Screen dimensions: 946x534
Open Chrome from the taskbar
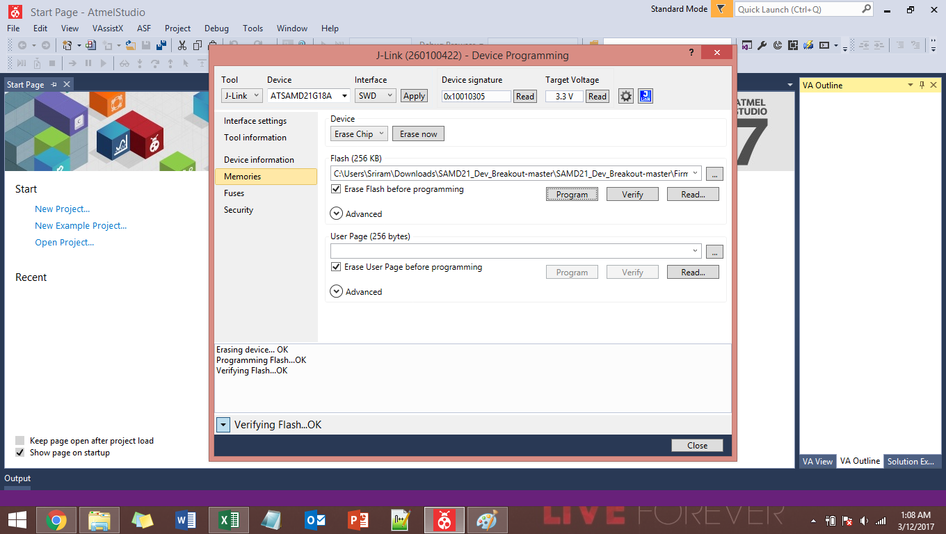[56, 519]
